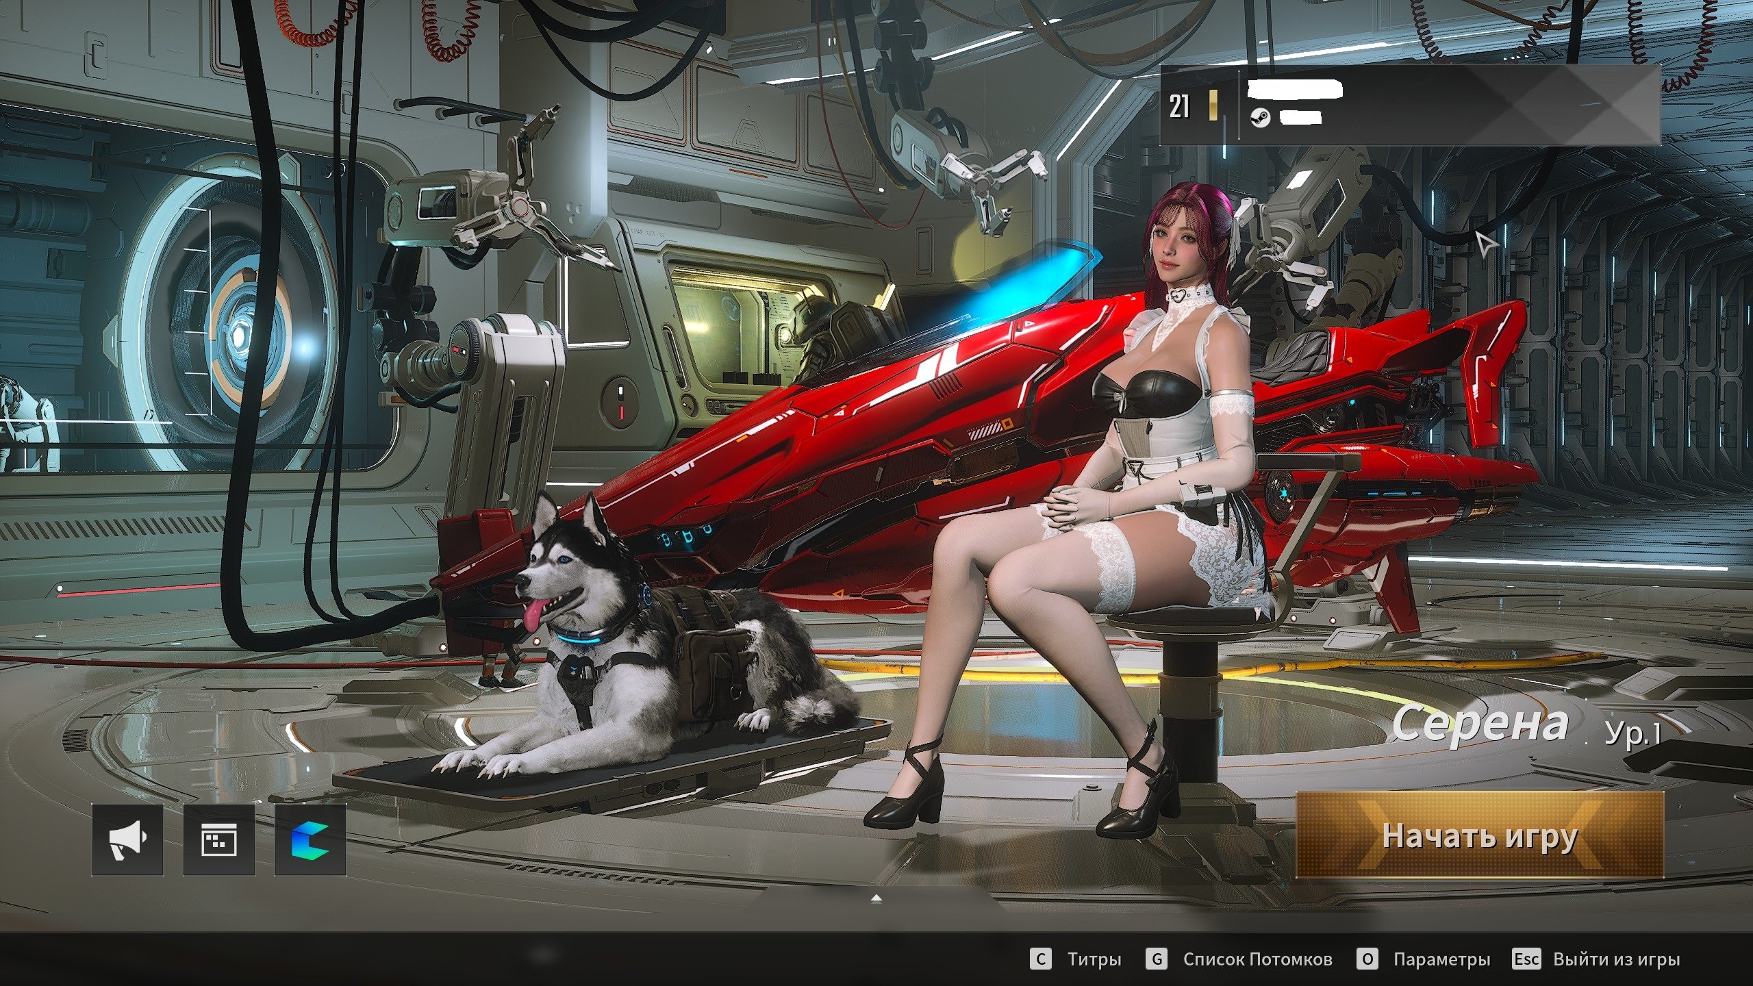Image resolution: width=1753 pixels, height=986 pixels.
Task: Open Список Потомков menu item
Action: point(1257,959)
